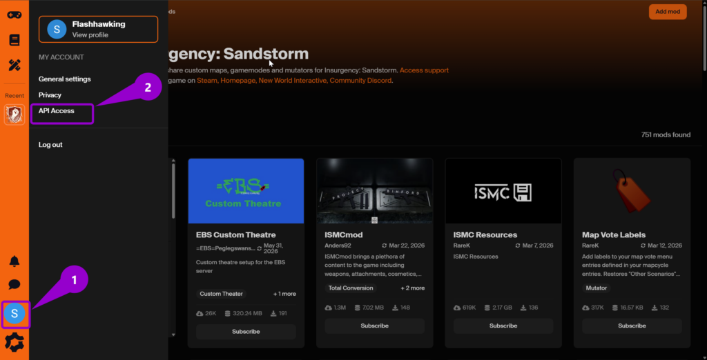Open the chat messages bubble icon

pos(14,285)
